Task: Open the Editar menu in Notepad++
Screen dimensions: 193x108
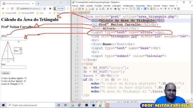Action: tap(82, 6)
